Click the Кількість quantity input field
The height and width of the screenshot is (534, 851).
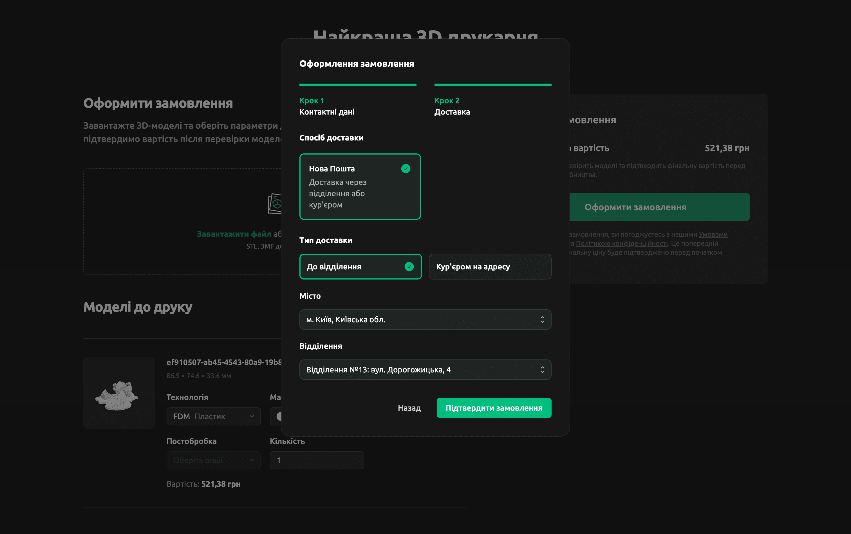(317, 460)
